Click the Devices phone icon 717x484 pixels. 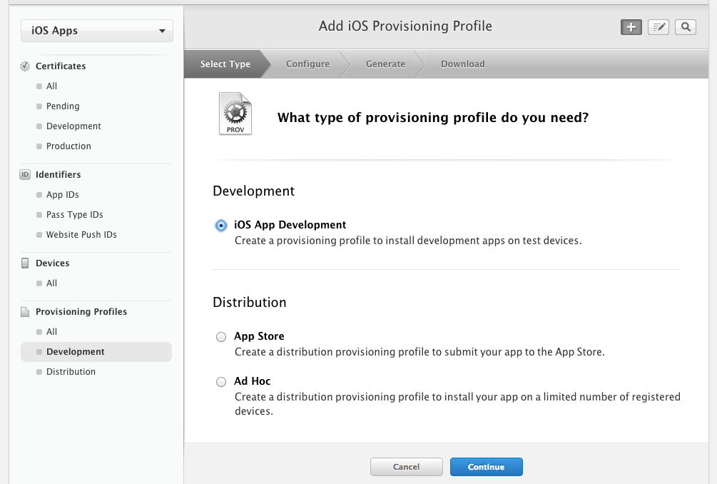point(25,263)
